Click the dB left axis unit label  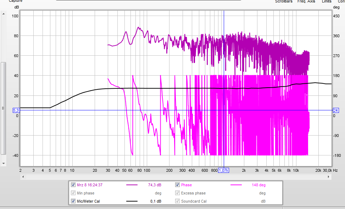(x=17, y=7)
